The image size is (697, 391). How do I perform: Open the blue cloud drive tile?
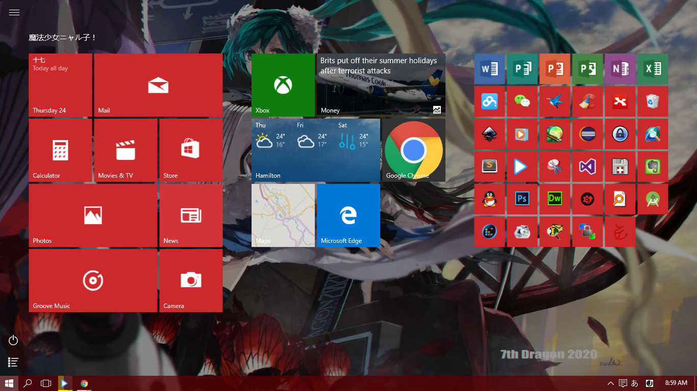coord(489,101)
